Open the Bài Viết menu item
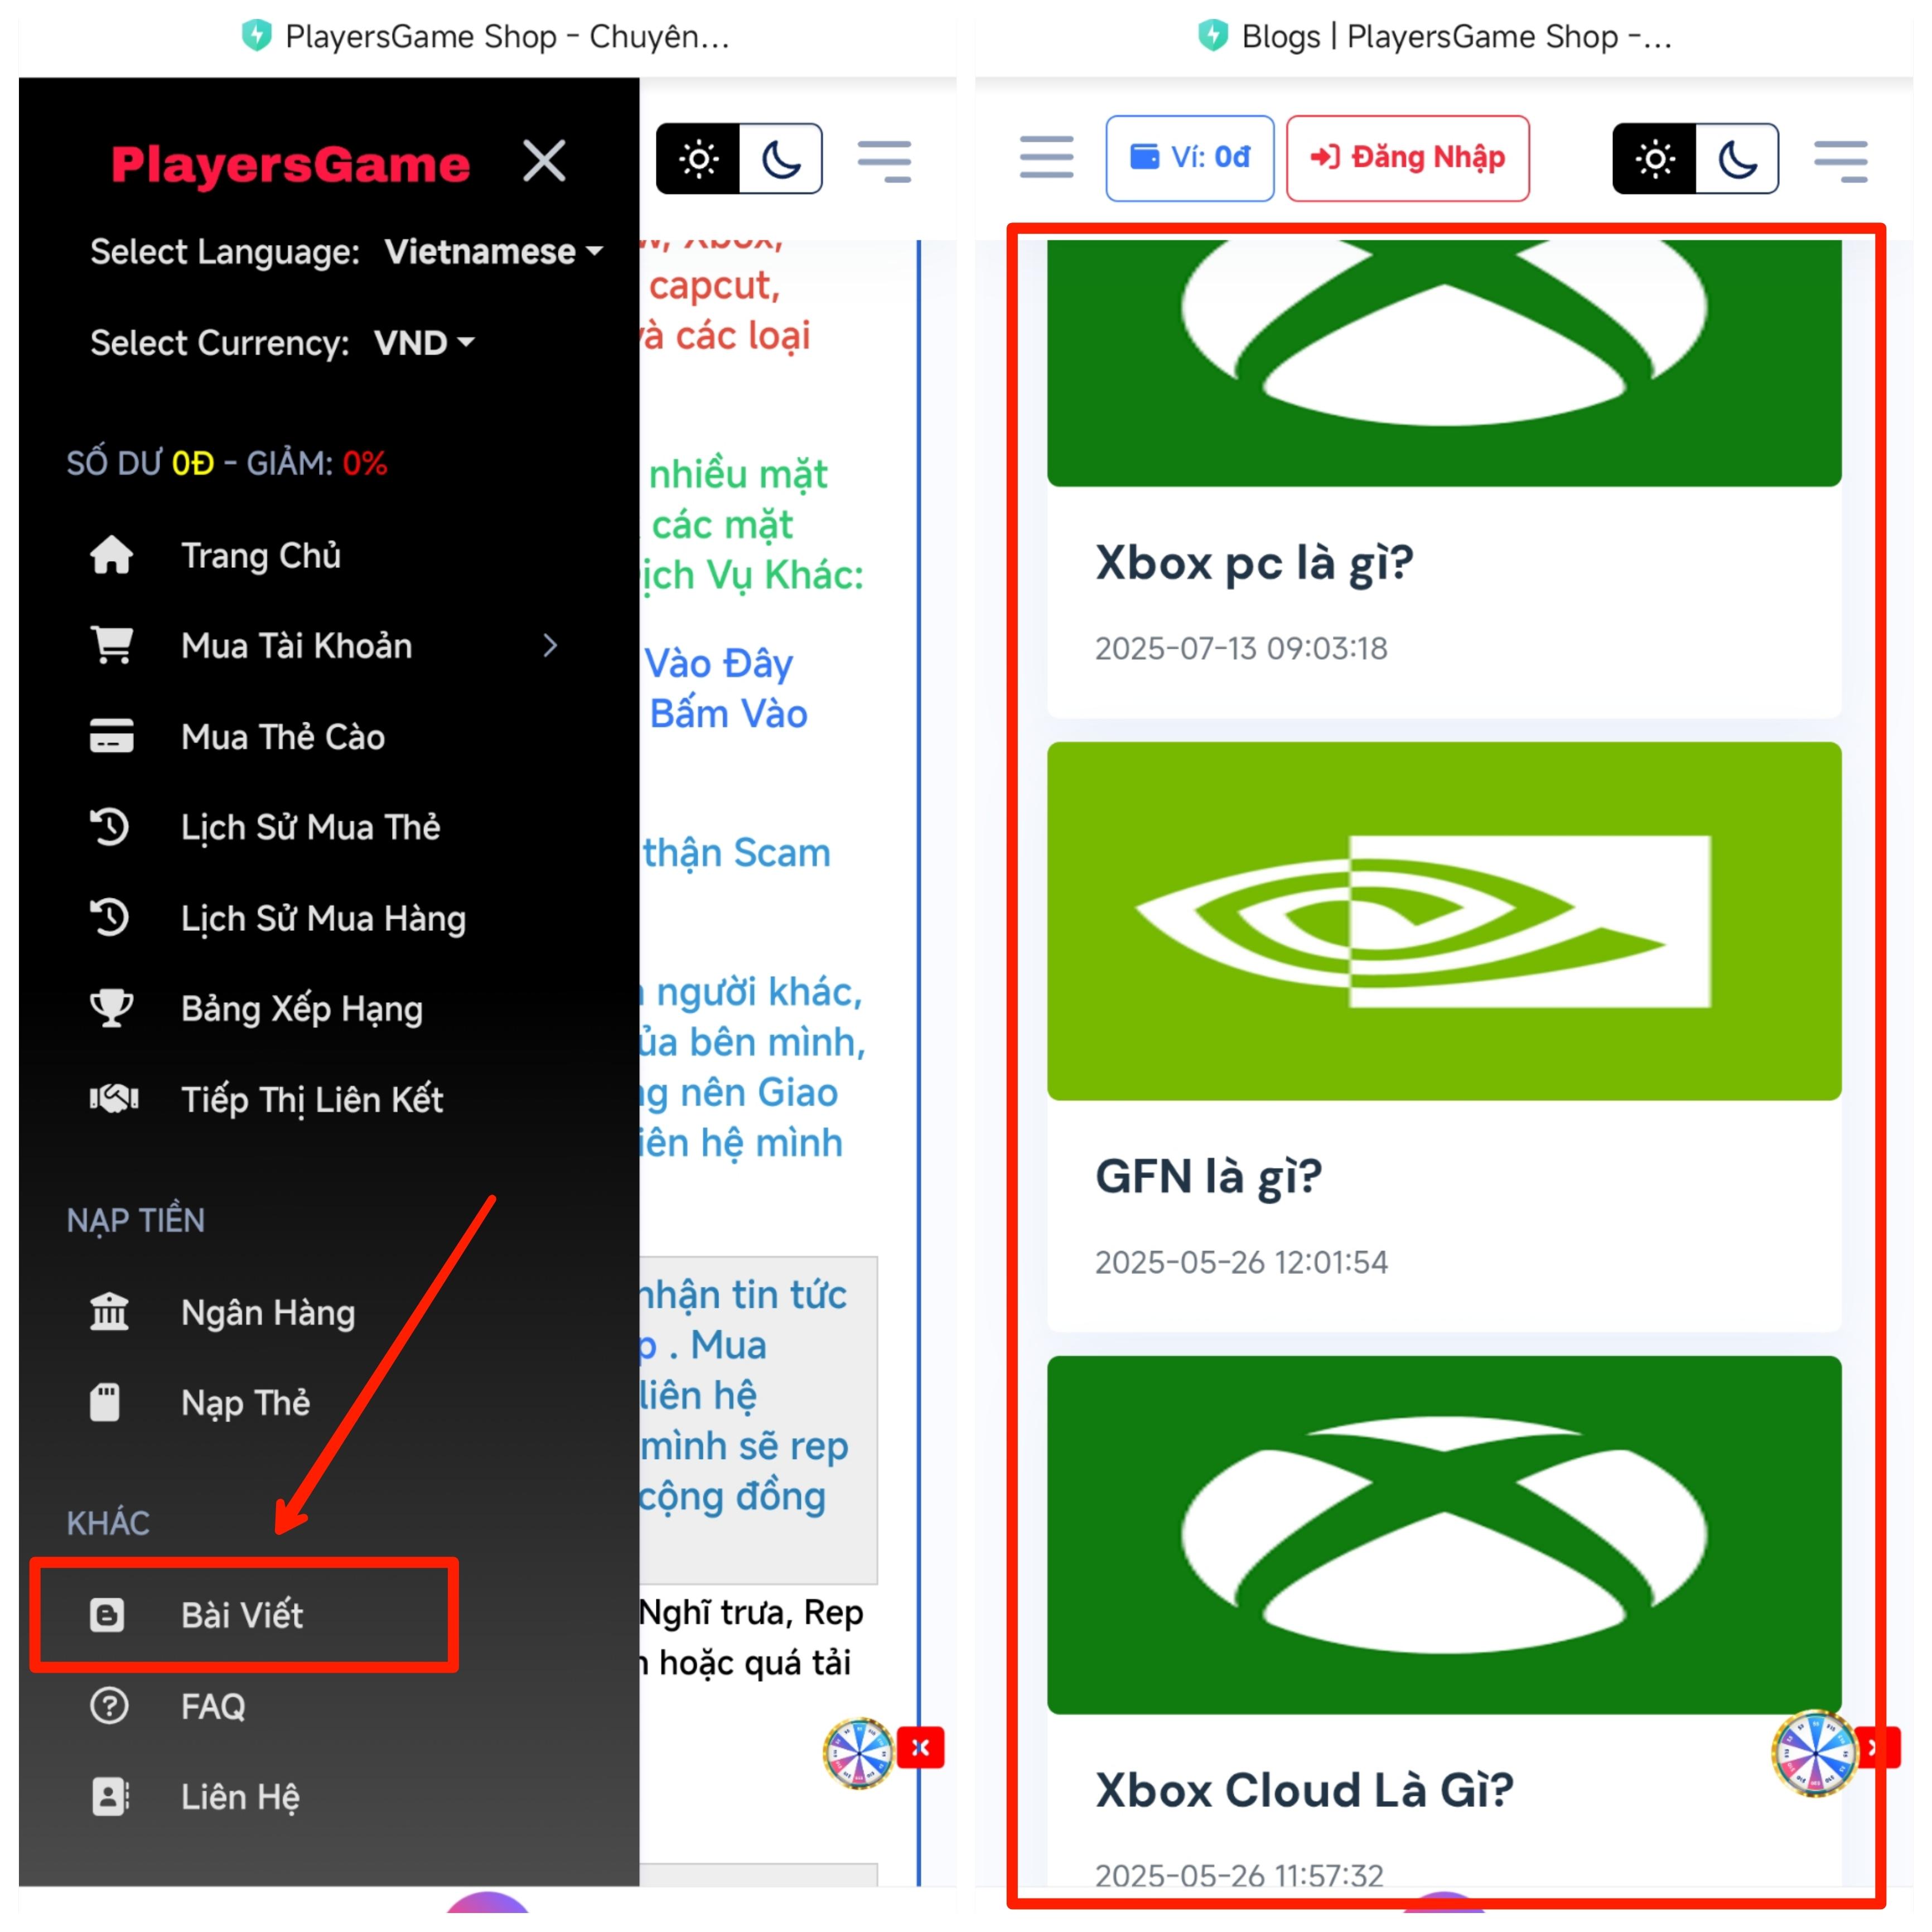Screen dimensions: 1932x1932 point(243,1614)
